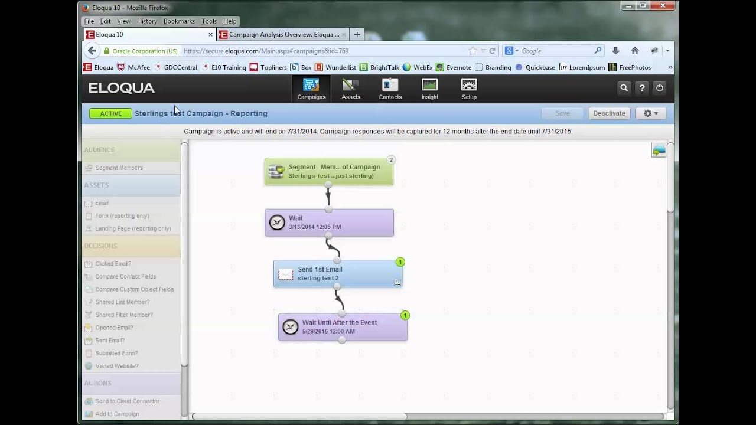The height and width of the screenshot is (425, 756).
Task: Click the Segment step member count badge
Action: tap(391, 160)
